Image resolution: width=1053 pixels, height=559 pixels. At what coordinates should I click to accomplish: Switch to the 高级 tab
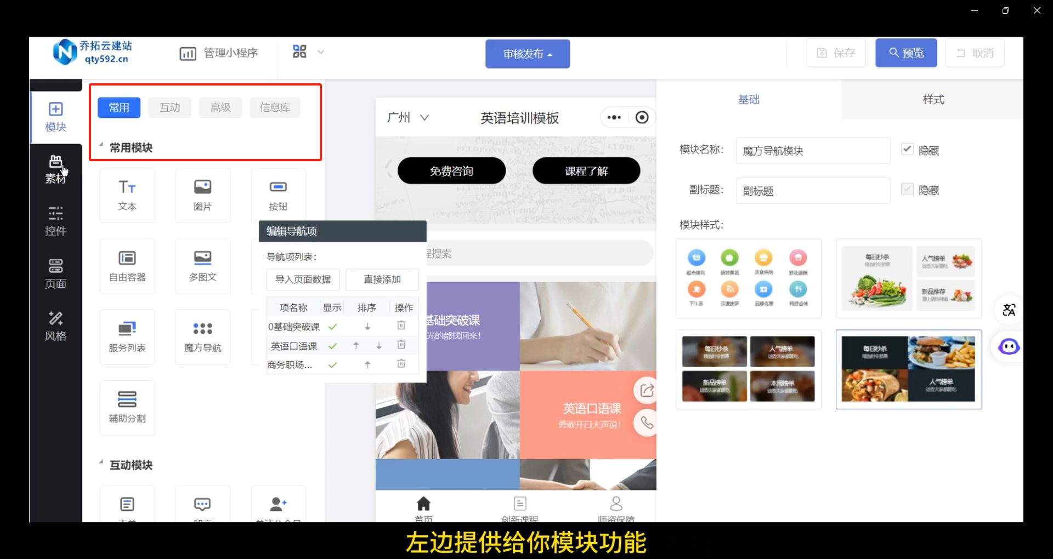tap(220, 107)
